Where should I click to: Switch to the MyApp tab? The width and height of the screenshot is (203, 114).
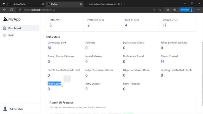click(x=64, y=4)
